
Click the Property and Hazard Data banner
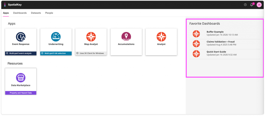pyautogui.click(x=21, y=93)
